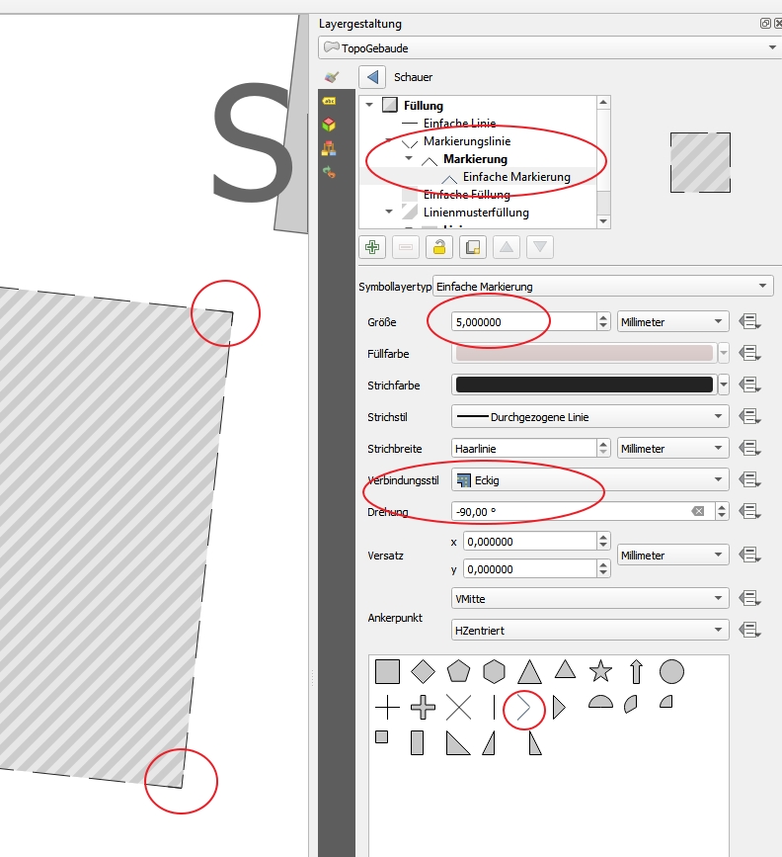This screenshot has width=782, height=857.
Task: Clear the Drehung rotation value
Action: click(x=698, y=512)
